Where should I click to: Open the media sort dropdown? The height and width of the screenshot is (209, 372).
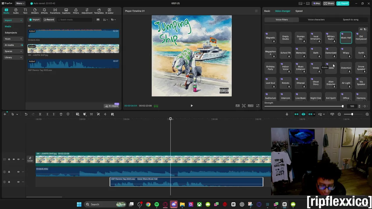[x=105, y=20]
